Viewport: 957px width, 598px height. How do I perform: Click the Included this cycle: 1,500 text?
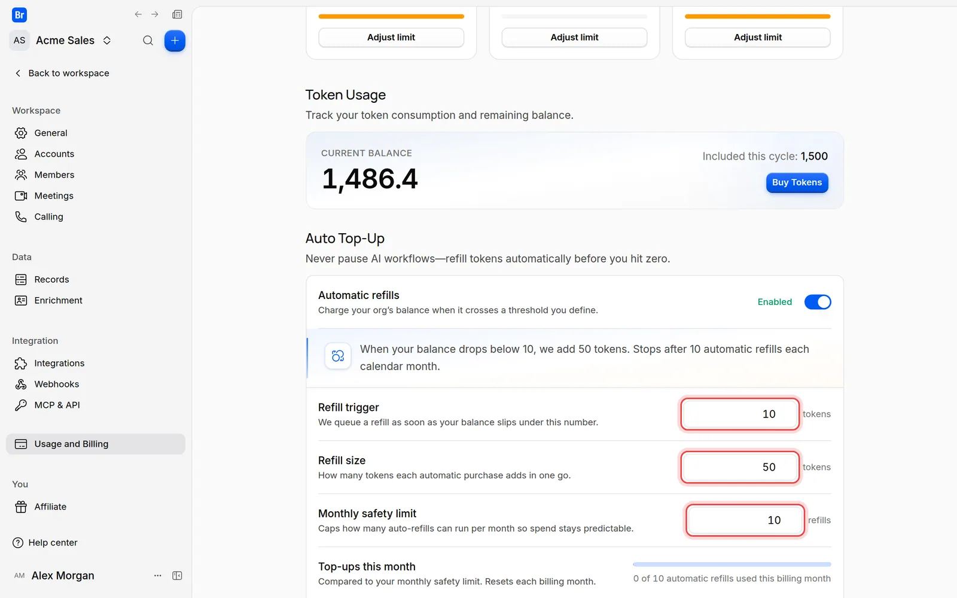tap(765, 156)
